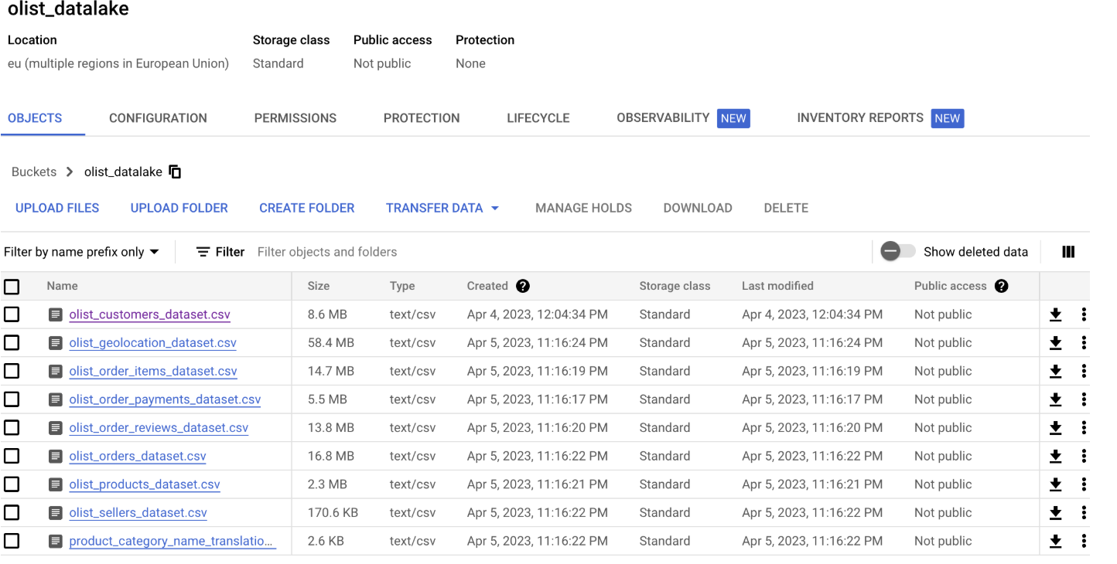Download olist_products_dataset.csv file

[1055, 484]
